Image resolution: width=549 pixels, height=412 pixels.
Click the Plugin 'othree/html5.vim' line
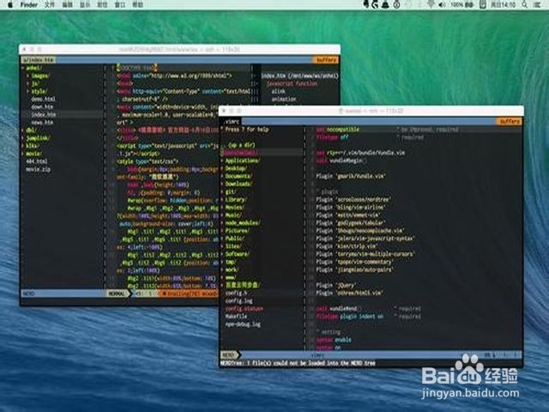349,293
